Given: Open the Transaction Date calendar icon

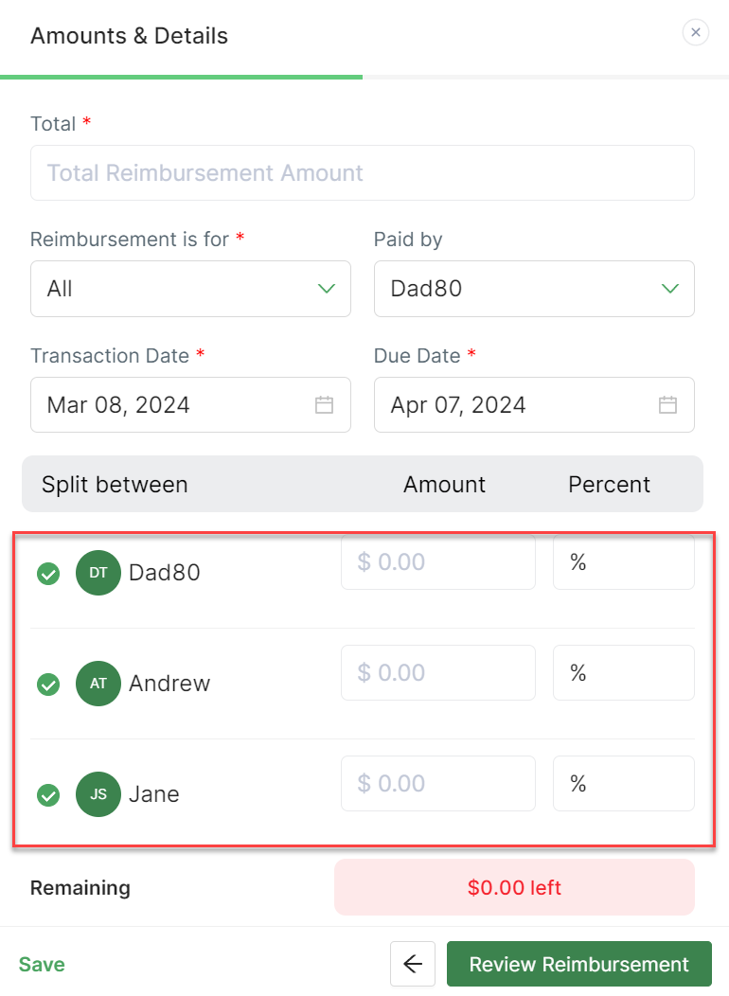Looking at the screenshot, I should click(324, 405).
